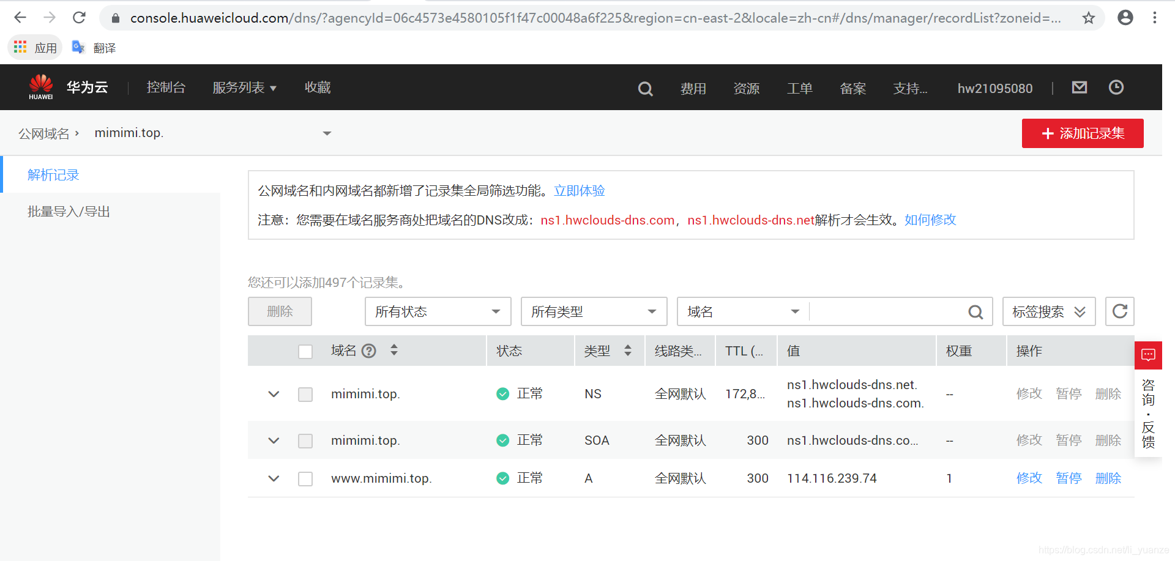Bookmark this page with star icon
The image size is (1175, 561).
[x=1088, y=18]
